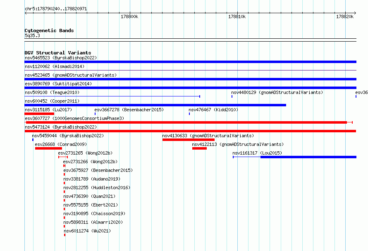Viewport: 368px width, 251px height.
Task: Select the red bar under nsv5473124
Action: pos(190,131)
